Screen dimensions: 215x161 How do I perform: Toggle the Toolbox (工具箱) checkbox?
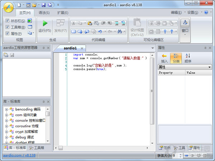7,27
